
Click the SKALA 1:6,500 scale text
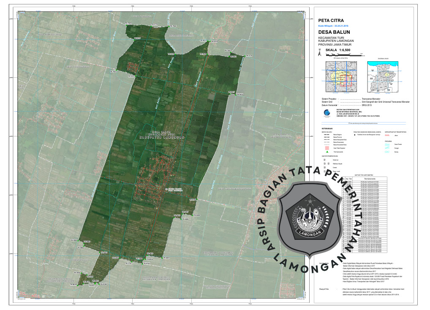point(338,50)
